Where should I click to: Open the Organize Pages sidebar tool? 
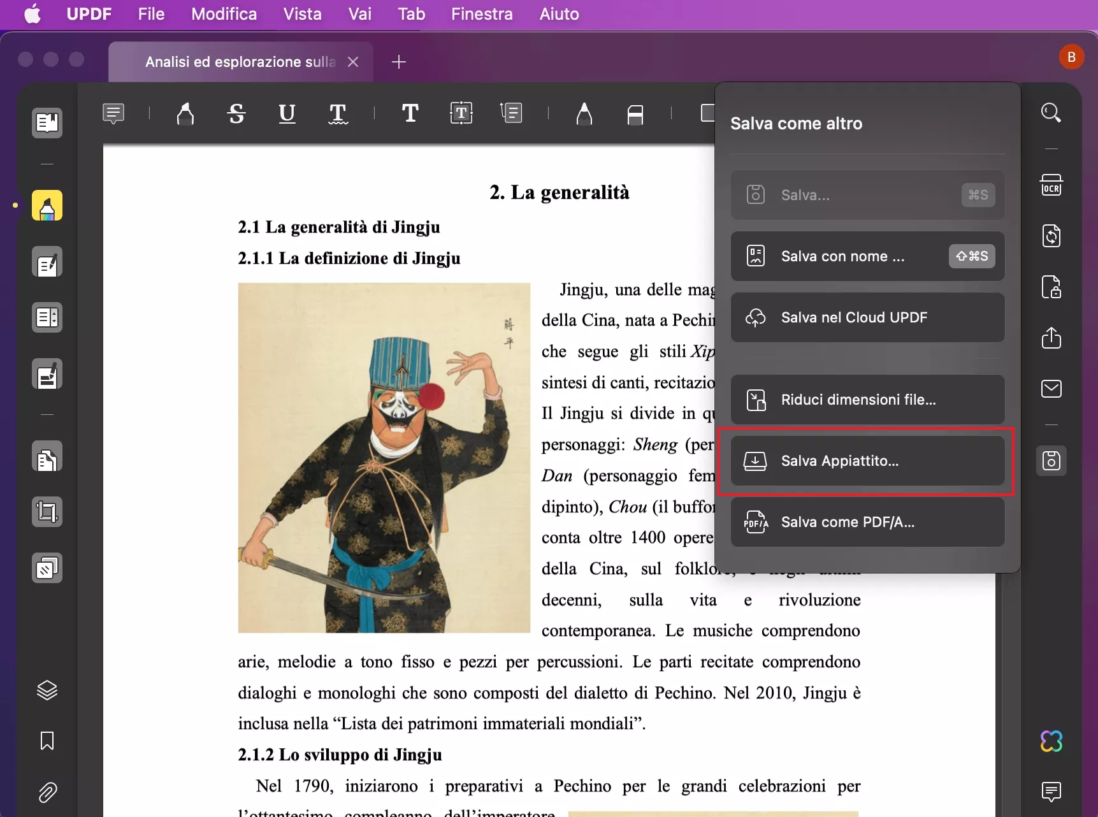coord(47,457)
